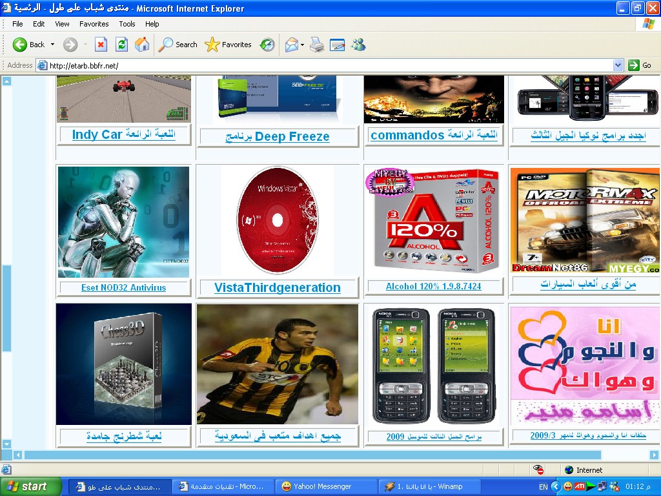The height and width of the screenshot is (496, 661).
Task: Expand the Mail button dropdown arrow
Action: pos(302,45)
